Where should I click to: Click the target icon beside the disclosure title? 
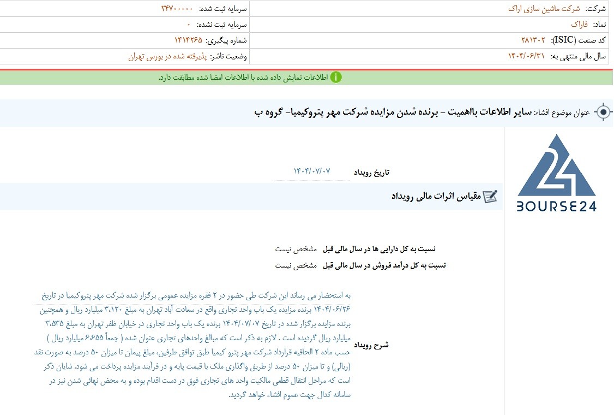[x=604, y=112]
